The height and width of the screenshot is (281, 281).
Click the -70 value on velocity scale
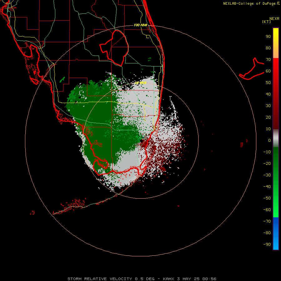pos(267,221)
